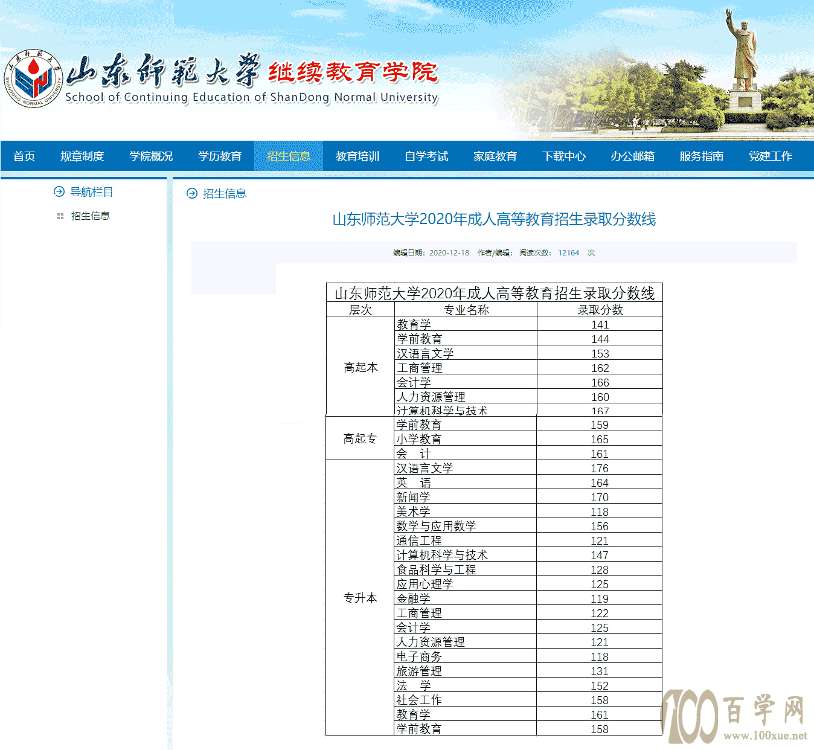Click the 导航栏目 sidebar heading

(92, 191)
